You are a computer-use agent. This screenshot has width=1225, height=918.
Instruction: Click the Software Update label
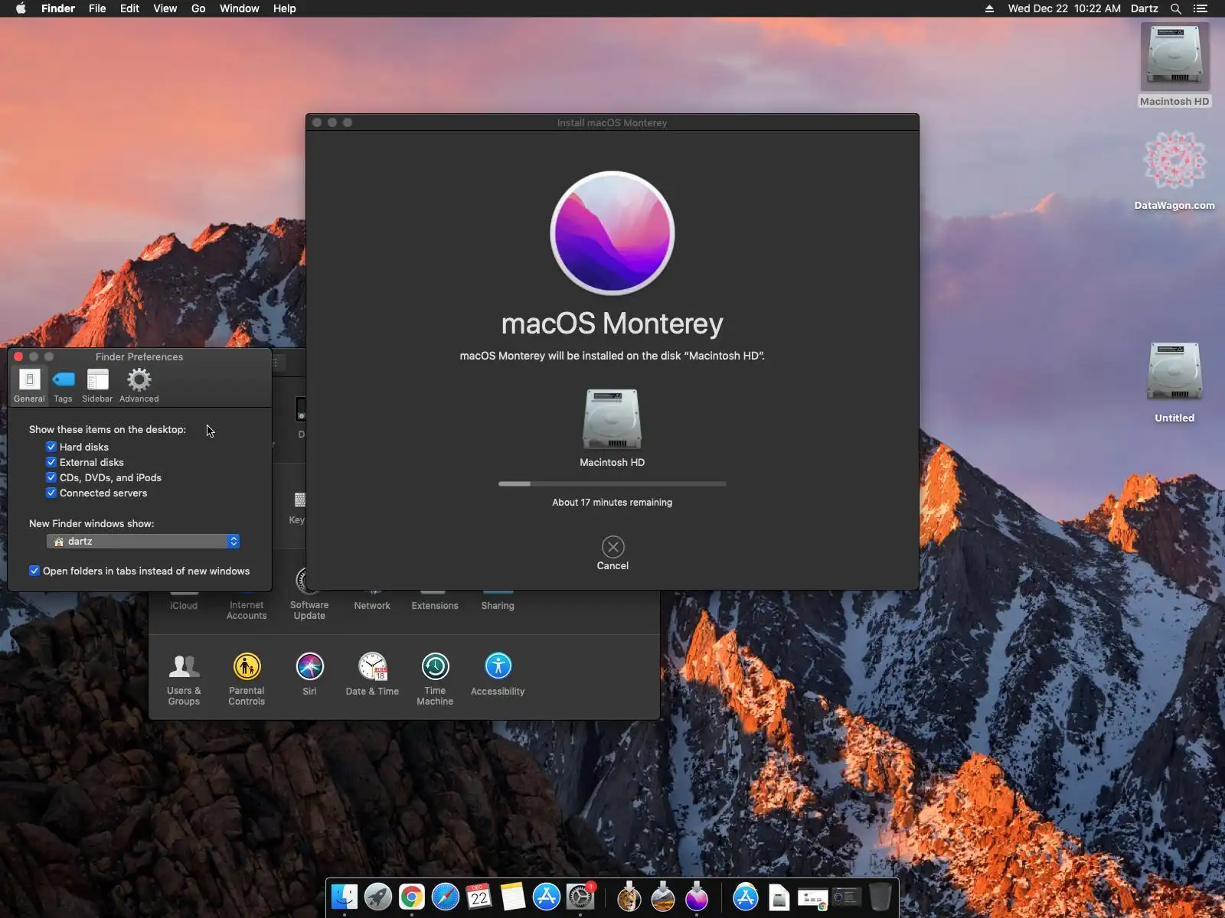[x=309, y=610]
